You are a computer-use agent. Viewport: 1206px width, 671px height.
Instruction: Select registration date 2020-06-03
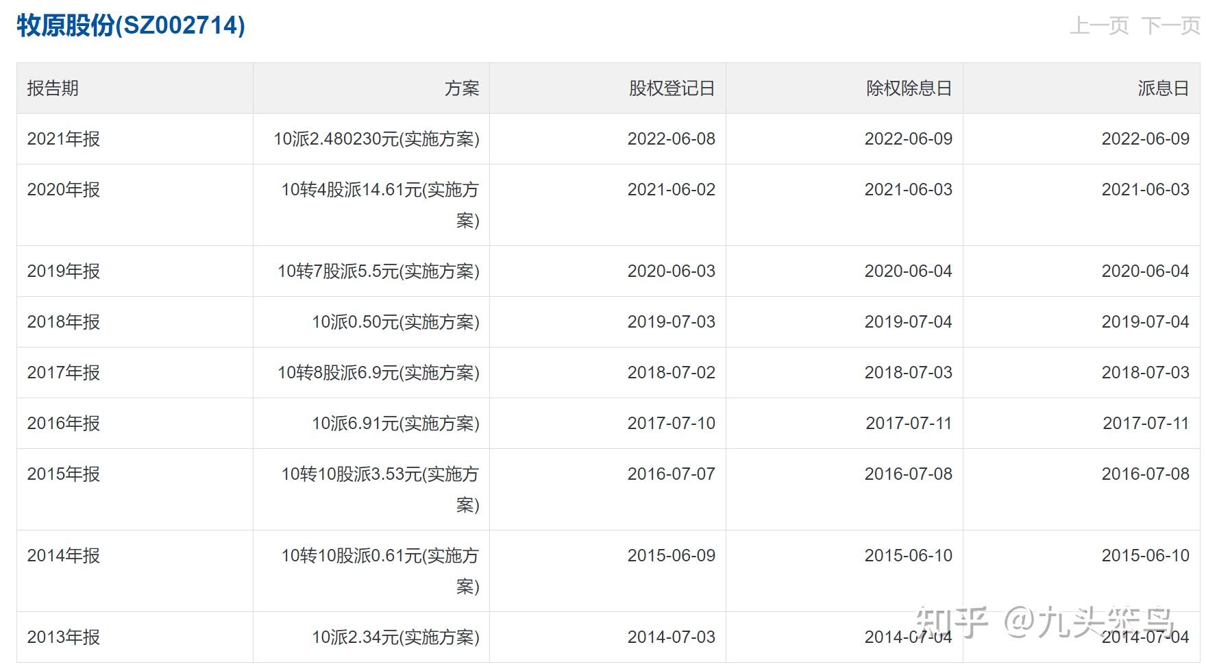672,271
